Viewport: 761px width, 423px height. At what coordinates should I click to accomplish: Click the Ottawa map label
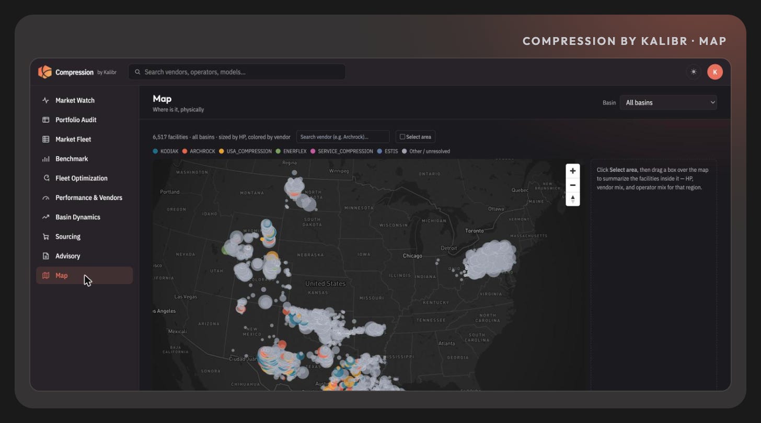(495, 208)
